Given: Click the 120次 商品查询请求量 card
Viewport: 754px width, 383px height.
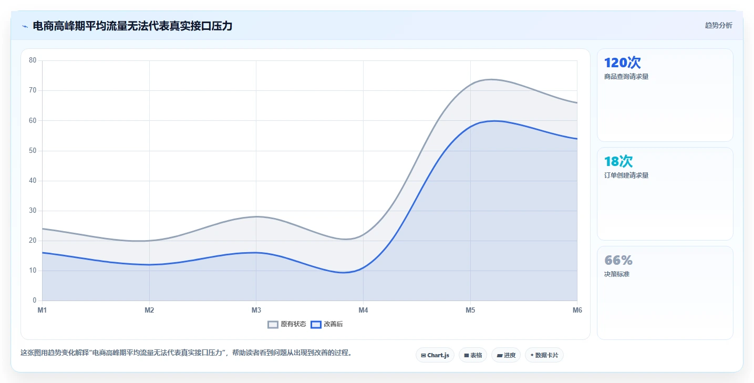Looking at the screenshot, I should [665, 95].
